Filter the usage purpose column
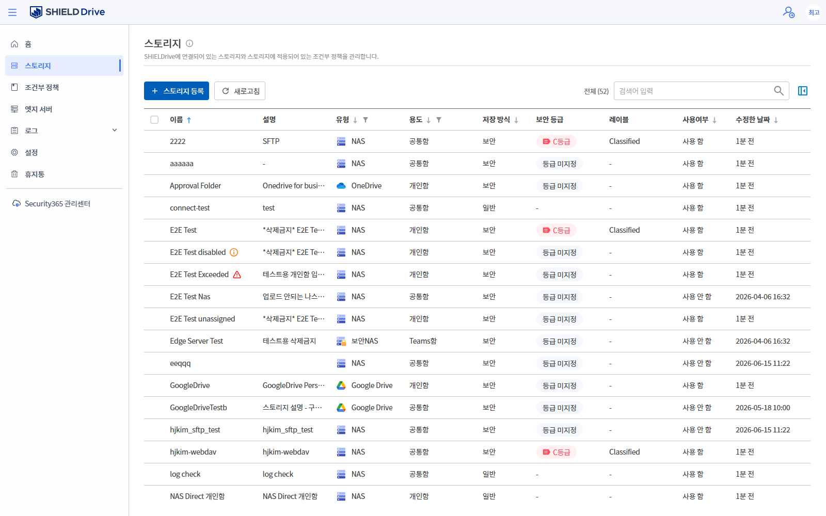This screenshot has height=516, width=826. click(x=439, y=120)
